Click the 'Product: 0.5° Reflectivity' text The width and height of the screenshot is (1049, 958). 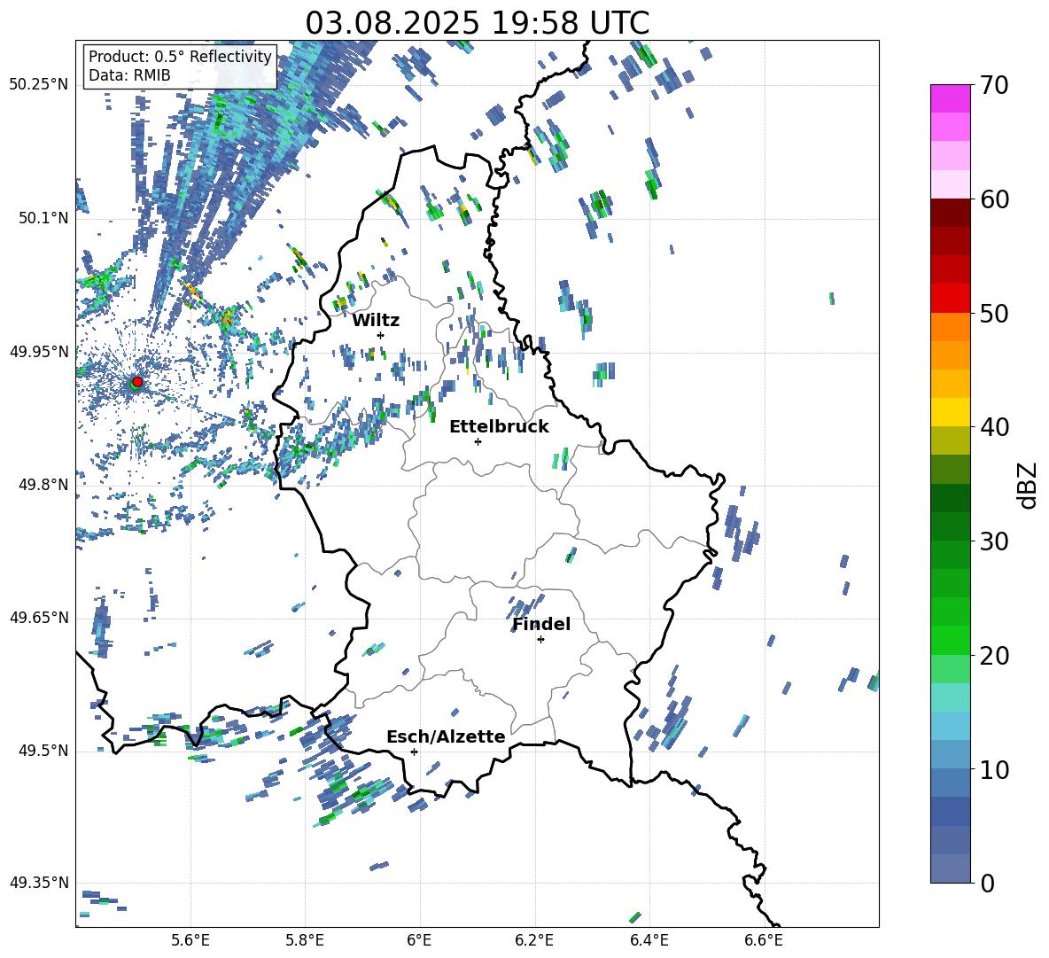tap(180, 56)
